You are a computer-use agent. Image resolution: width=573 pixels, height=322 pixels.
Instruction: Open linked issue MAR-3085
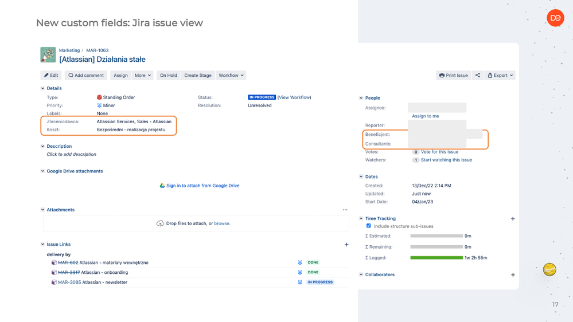tap(69, 282)
